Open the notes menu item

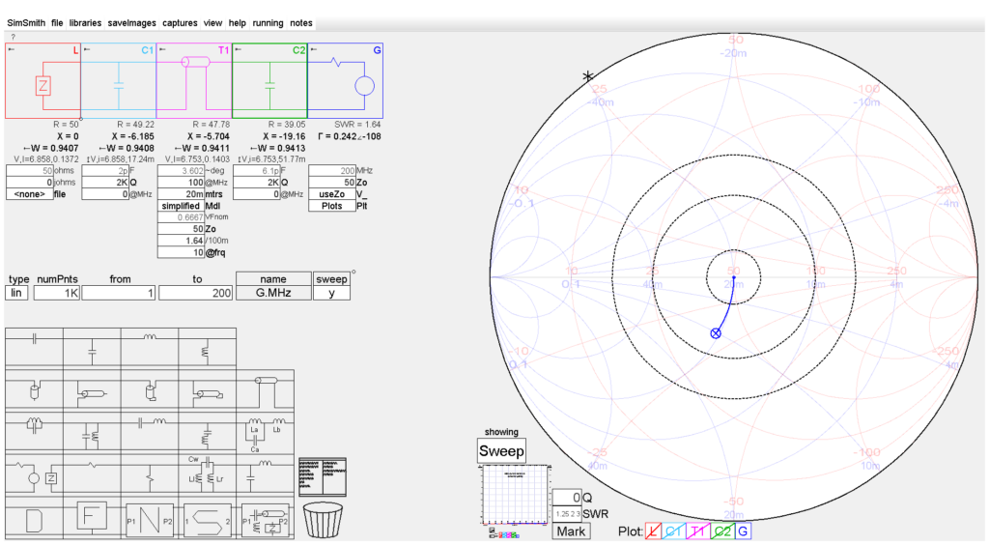(x=301, y=23)
